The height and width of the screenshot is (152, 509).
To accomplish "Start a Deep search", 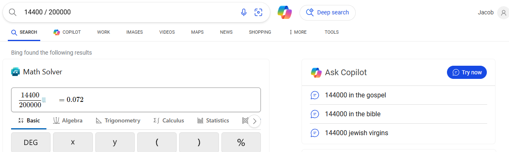I will point(327,13).
